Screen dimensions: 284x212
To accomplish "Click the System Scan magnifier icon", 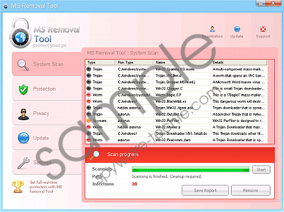I will point(23,65).
